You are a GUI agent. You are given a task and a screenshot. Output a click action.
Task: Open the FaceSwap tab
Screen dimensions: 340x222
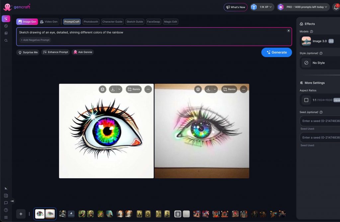(x=153, y=22)
